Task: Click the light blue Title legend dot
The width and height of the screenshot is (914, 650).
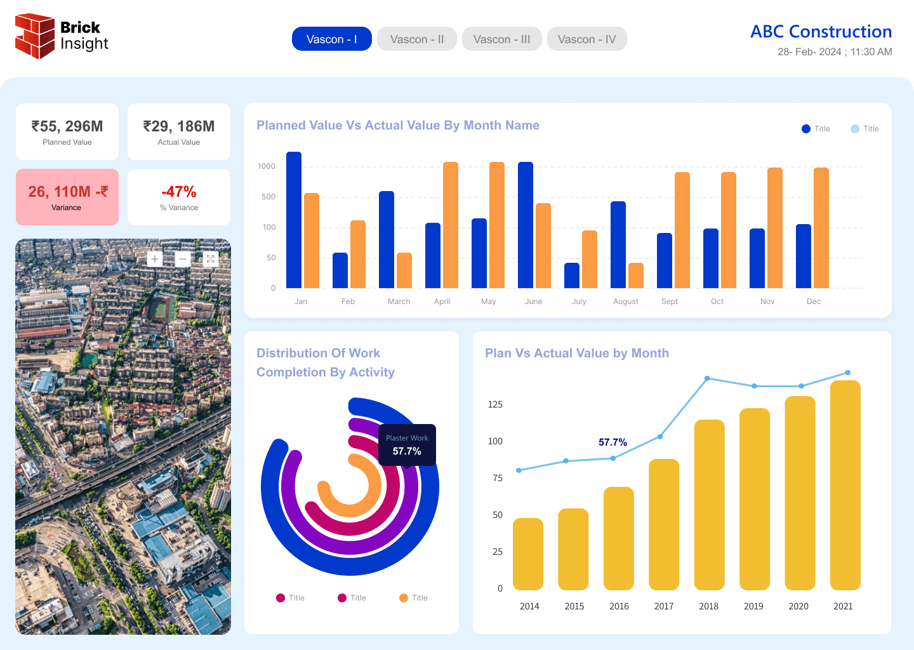Action: click(x=855, y=129)
